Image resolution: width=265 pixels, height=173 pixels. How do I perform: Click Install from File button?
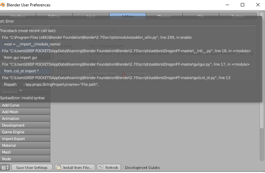75,167
